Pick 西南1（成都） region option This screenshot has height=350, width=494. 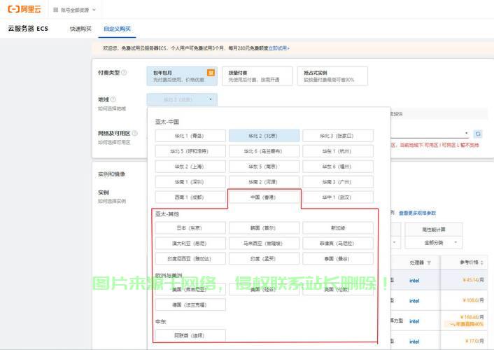(x=190, y=197)
